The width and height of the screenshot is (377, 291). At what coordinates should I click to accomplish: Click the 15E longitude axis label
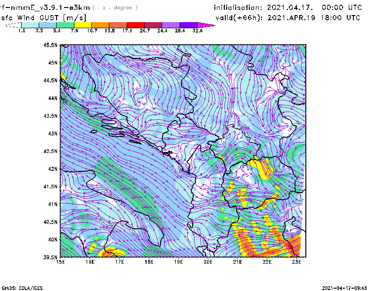click(x=61, y=262)
